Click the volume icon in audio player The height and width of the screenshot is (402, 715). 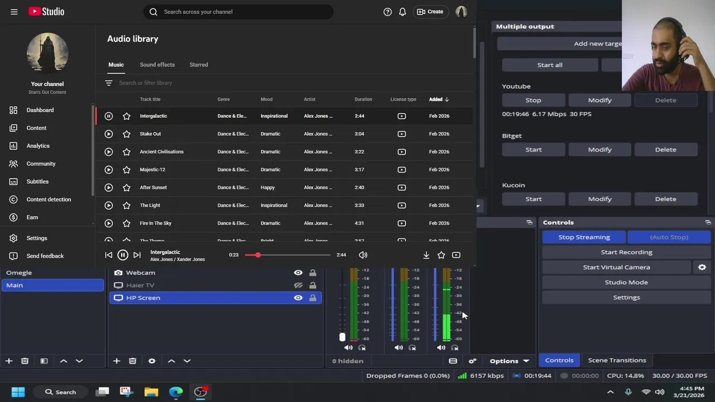(x=363, y=255)
